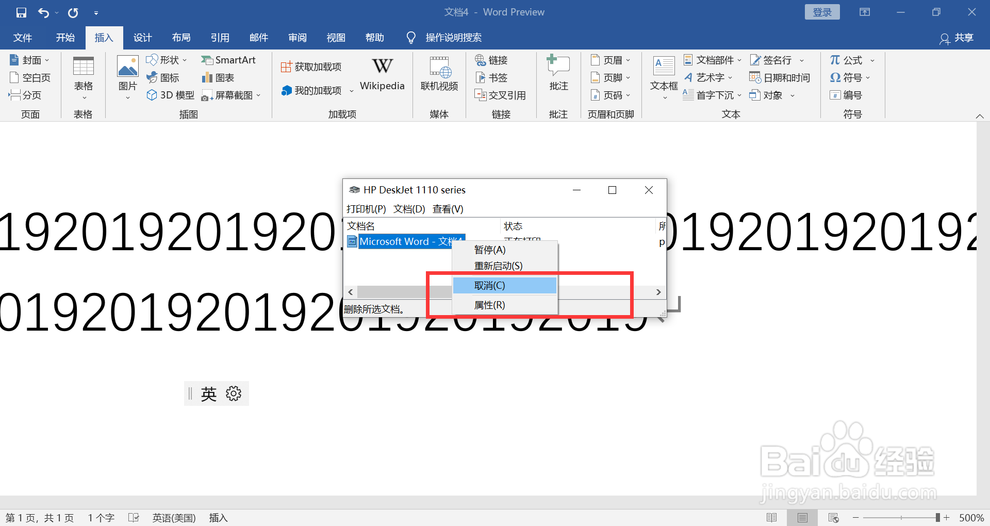Image resolution: width=990 pixels, height=526 pixels.
Task: Switch to the 审阅 ribbon tab
Action: (297, 37)
